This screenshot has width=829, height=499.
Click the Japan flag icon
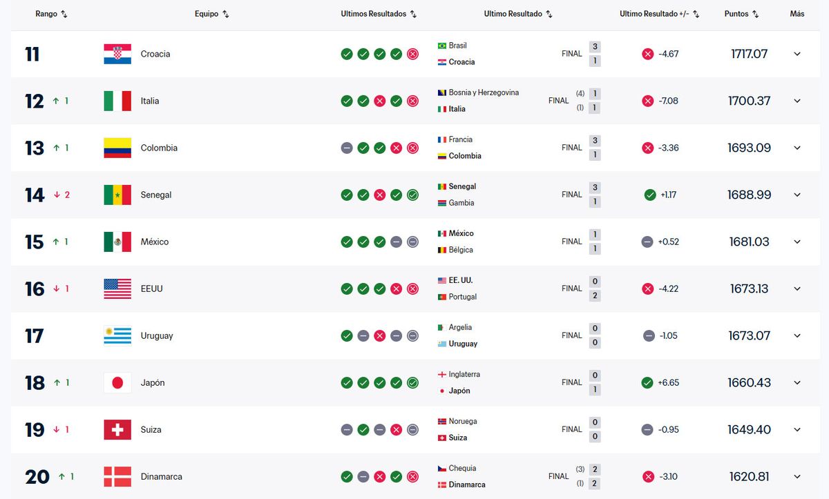tap(117, 382)
